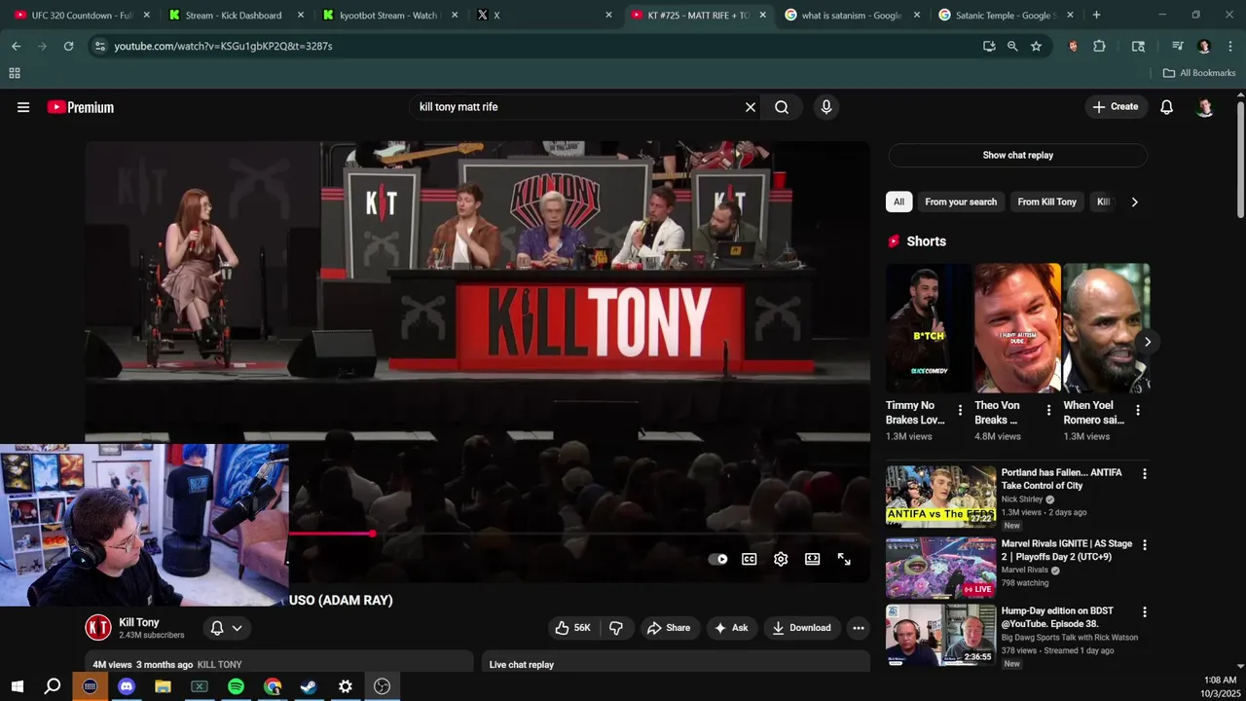Click the Ask button
This screenshot has width=1246, height=701.
coord(731,628)
